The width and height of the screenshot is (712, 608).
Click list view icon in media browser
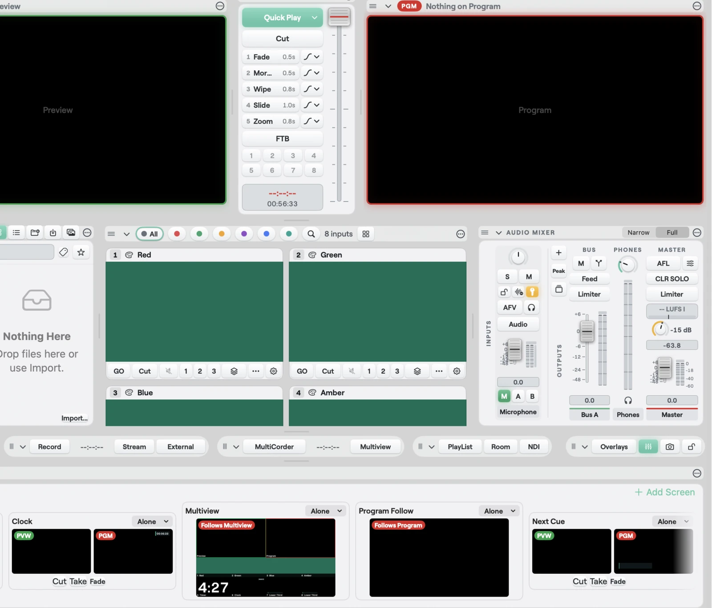(x=16, y=232)
